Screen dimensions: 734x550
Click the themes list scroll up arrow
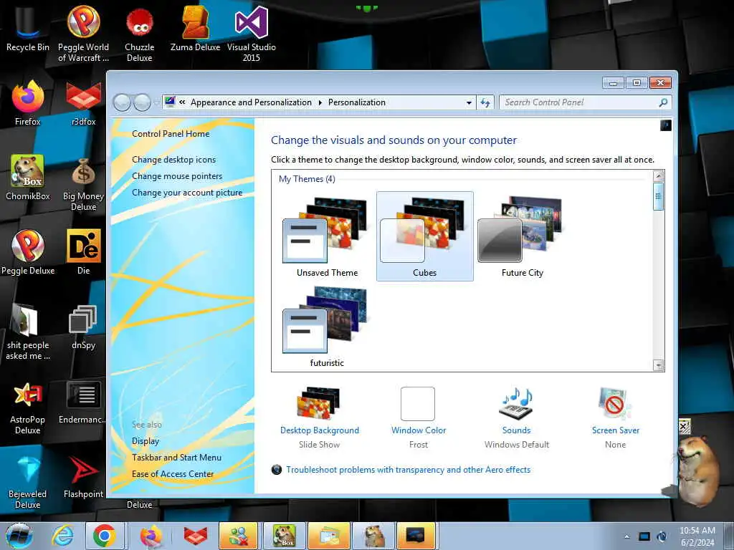(659, 176)
